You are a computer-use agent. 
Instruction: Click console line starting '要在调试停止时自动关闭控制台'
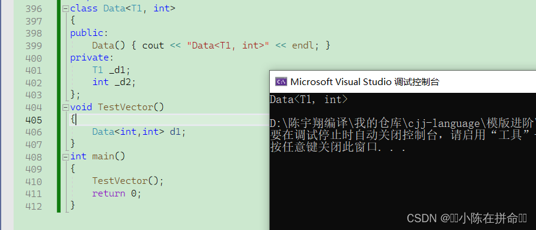(x=403, y=135)
